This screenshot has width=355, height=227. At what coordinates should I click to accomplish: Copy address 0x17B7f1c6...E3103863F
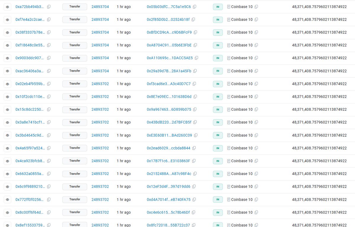pyautogui.click(x=194, y=161)
